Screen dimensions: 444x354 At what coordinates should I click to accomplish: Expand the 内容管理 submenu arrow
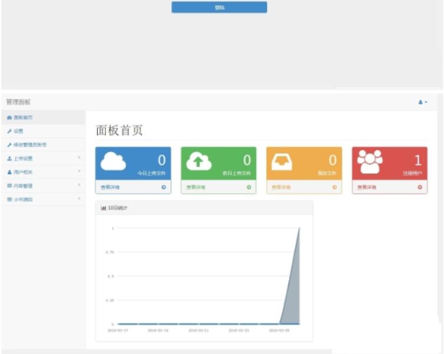[x=79, y=186]
